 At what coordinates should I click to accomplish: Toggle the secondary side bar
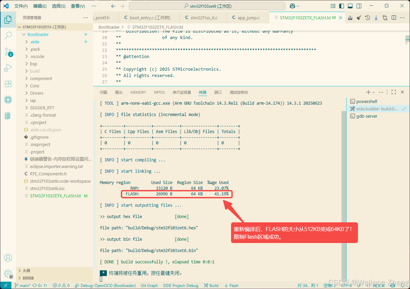pyautogui.click(x=359, y=6)
